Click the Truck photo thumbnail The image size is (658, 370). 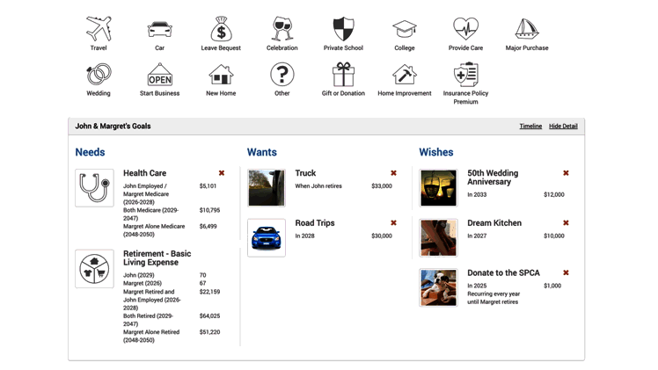(x=267, y=188)
